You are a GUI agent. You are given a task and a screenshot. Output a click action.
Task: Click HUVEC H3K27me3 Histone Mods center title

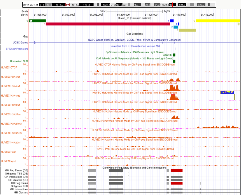(x=134, y=121)
